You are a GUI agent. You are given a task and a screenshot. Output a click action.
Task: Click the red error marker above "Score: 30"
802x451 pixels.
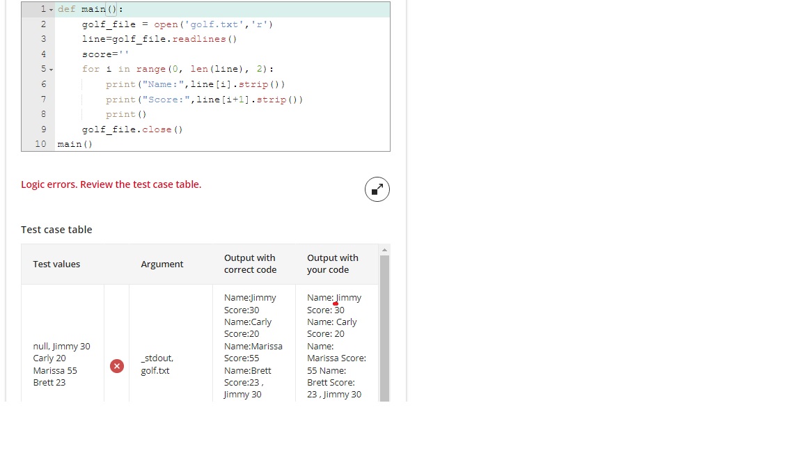[334, 303]
